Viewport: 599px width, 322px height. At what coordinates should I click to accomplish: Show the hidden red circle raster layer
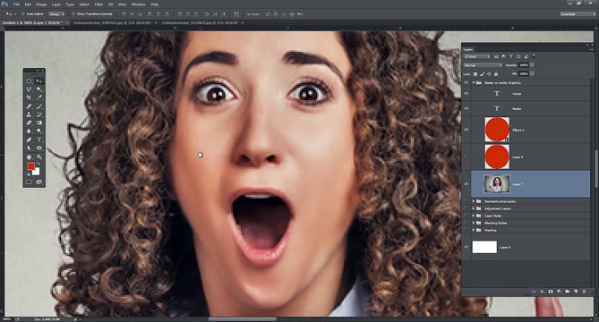tap(466, 157)
